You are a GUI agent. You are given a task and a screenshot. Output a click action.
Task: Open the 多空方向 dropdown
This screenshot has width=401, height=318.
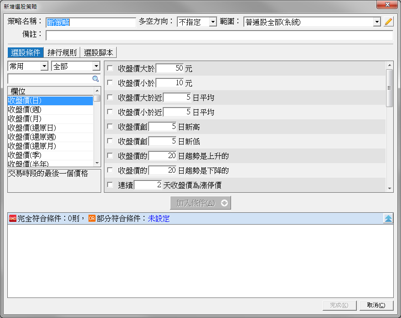click(213, 22)
